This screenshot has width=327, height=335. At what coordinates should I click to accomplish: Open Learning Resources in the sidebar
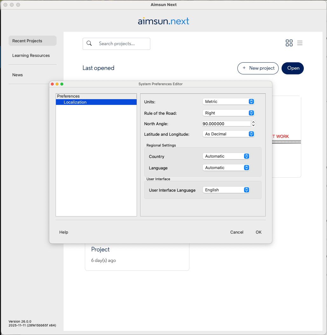(x=31, y=56)
